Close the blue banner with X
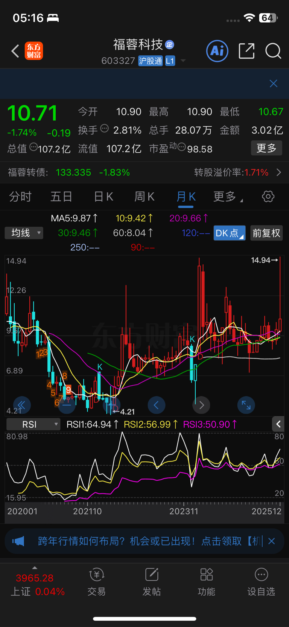This screenshot has height=627, width=289. tap(274, 83)
